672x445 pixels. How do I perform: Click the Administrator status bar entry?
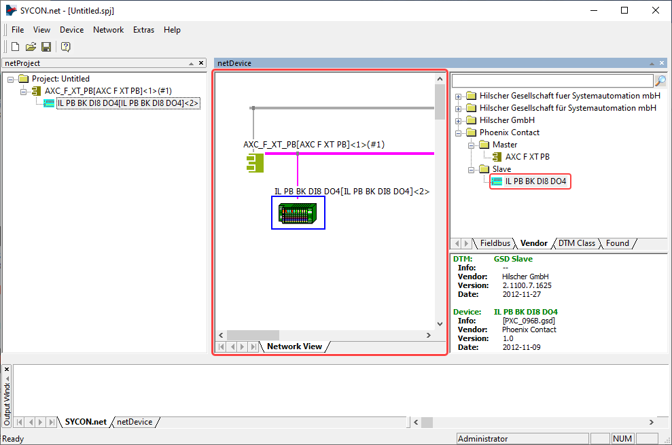(523, 439)
